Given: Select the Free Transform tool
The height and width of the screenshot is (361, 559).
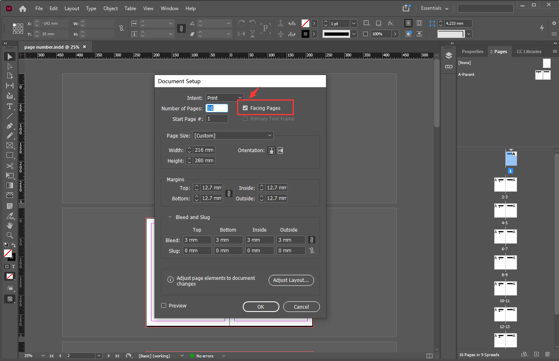Looking at the screenshot, I should point(10,176).
